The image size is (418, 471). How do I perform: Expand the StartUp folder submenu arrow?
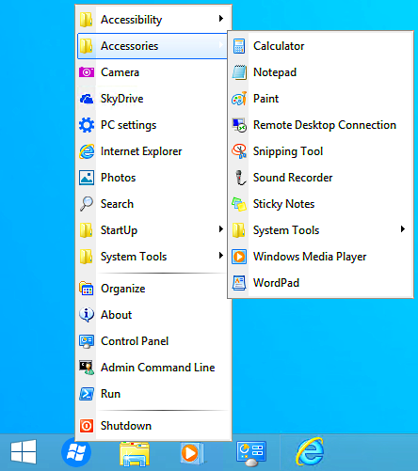coord(221,229)
